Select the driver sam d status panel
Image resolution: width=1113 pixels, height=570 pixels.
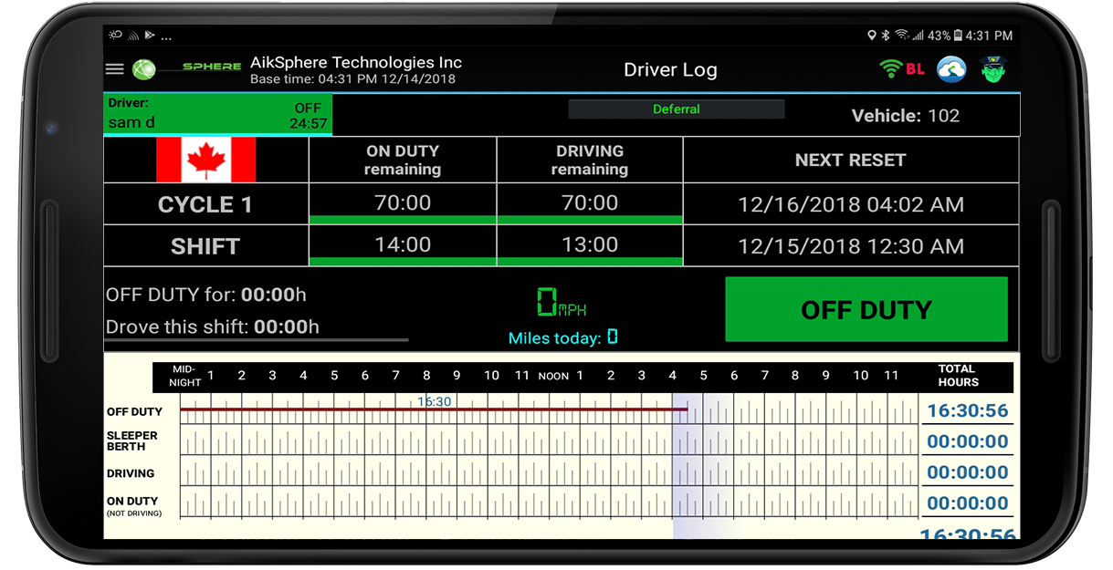218,114
